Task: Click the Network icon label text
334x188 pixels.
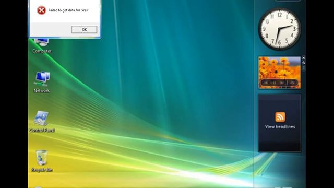Action: (42, 90)
